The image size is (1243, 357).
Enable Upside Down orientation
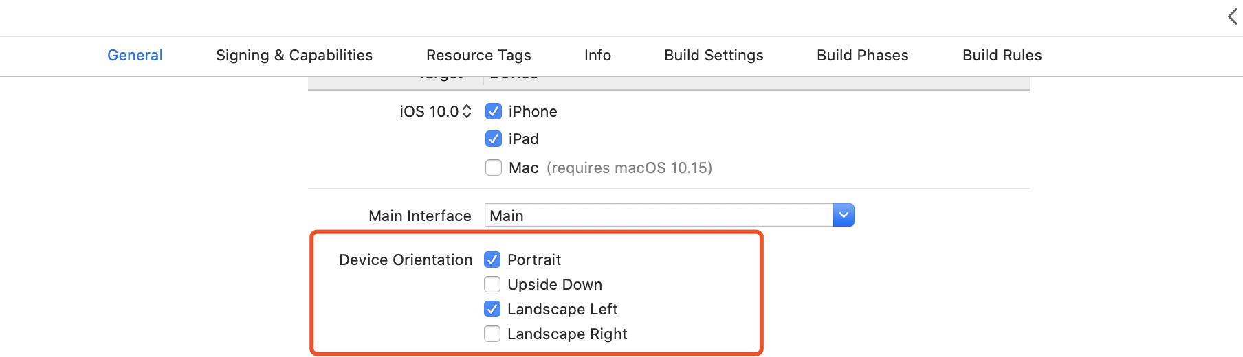pyautogui.click(x=492, y=284)
